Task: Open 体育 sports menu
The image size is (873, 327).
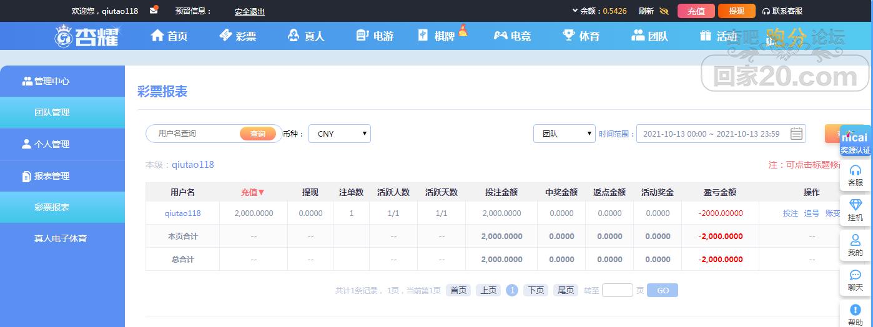Action: tap(581, 36)
